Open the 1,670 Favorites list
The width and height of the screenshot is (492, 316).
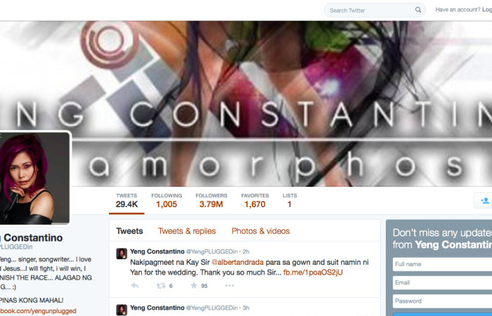coord(255,200)
